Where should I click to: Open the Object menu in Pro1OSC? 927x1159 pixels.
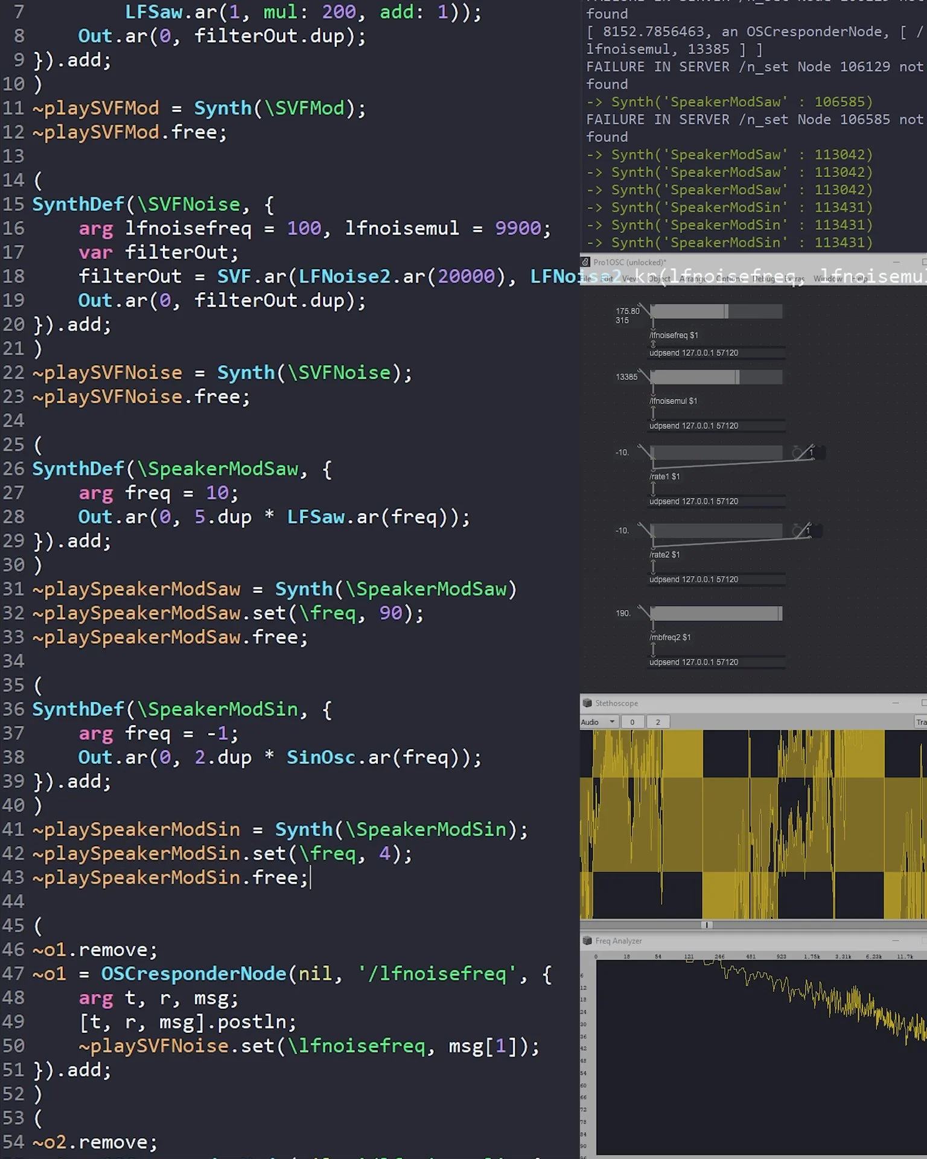coord(659,279)
